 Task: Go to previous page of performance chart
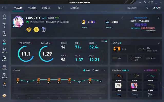click(x=102, y=70)
